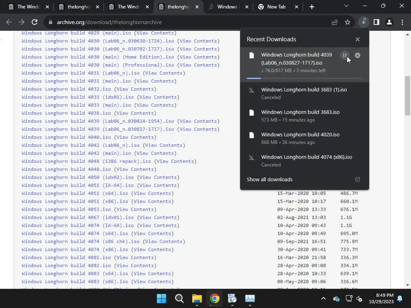This screenshot has height=308, width=411.
Task: Open Windows Longhorn build 4053.iso link
Action: click(x=66, y=209)
